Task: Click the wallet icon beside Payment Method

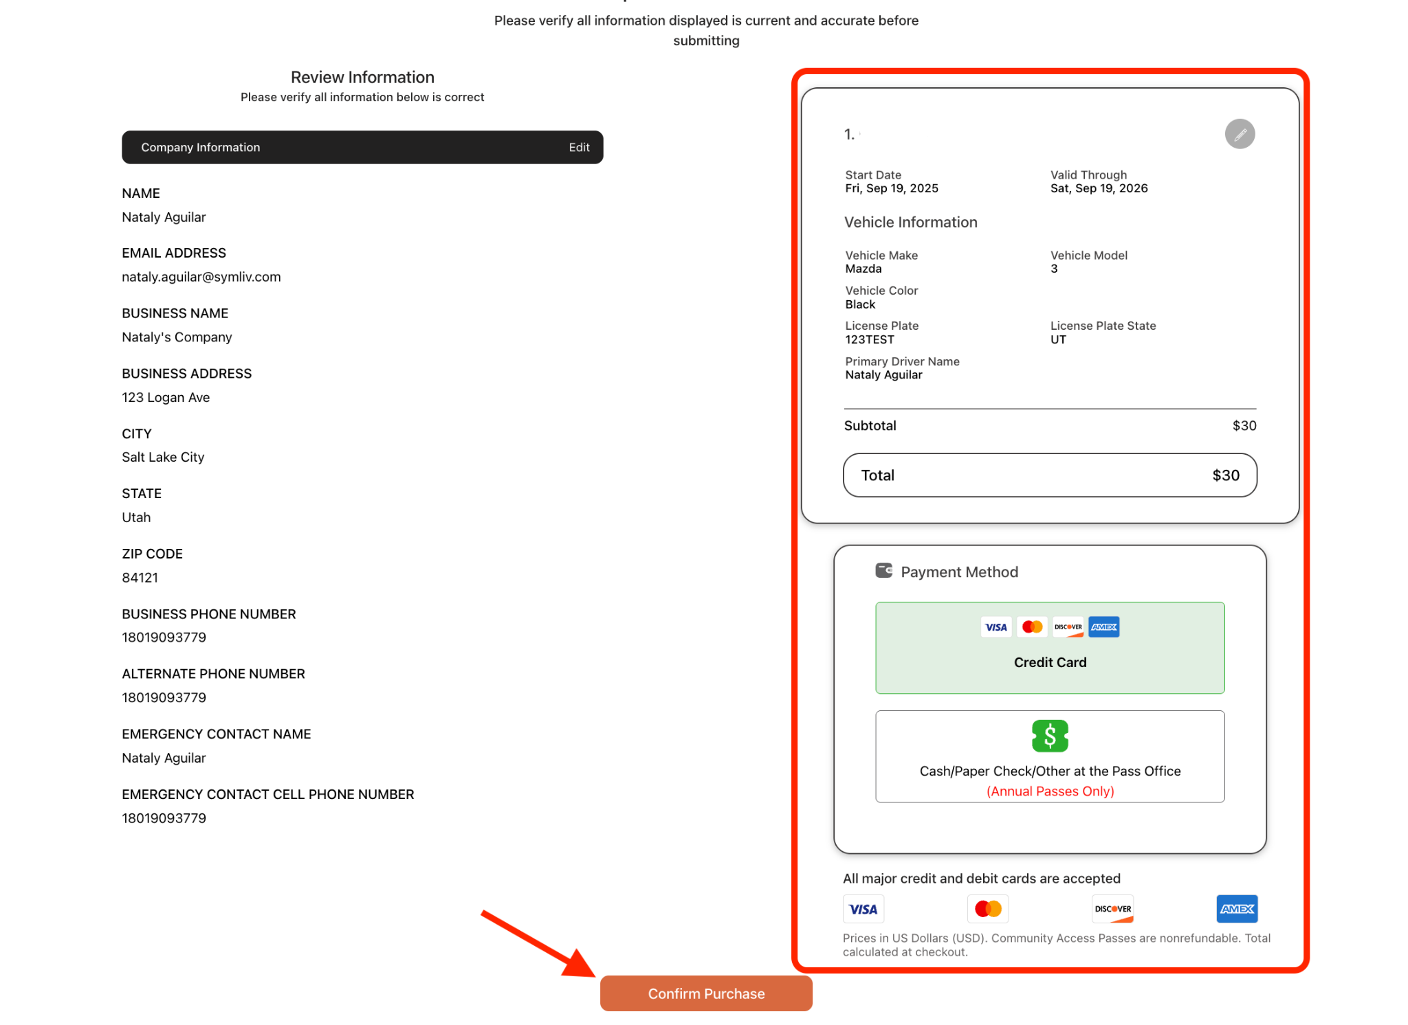Action: tap(883, 570)
